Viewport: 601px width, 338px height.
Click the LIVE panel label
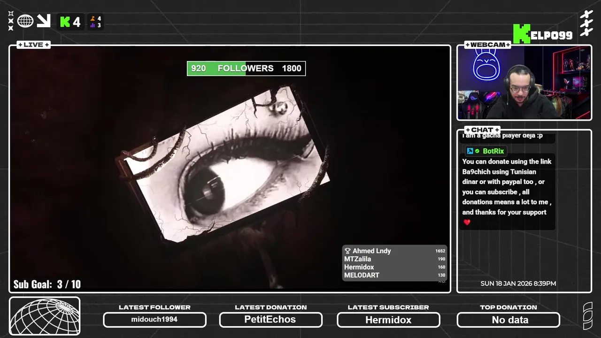(x=33, y=45)
